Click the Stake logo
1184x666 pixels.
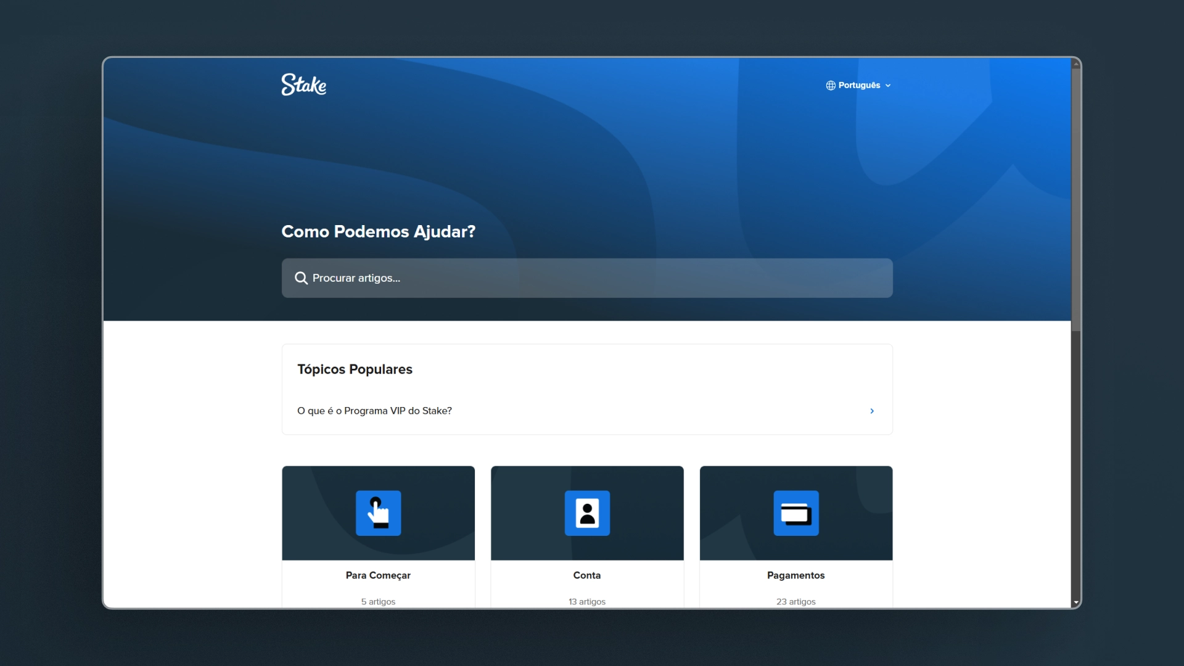(x=303, y=84)
